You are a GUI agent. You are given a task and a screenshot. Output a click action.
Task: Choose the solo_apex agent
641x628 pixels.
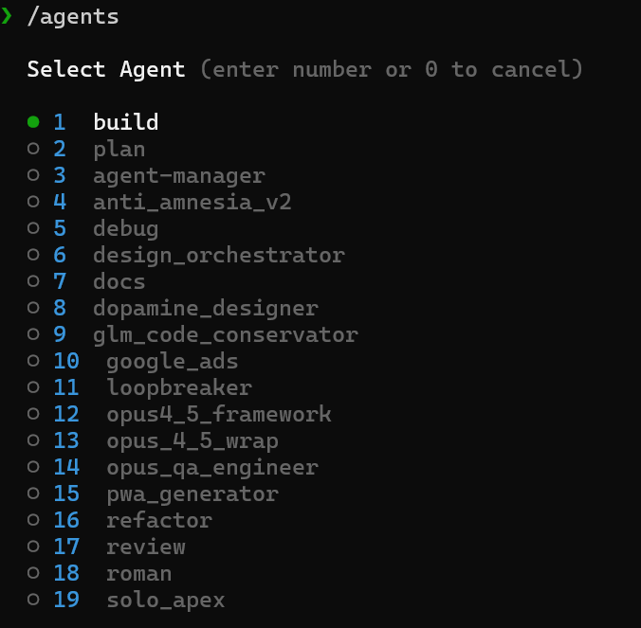[165, 600]
